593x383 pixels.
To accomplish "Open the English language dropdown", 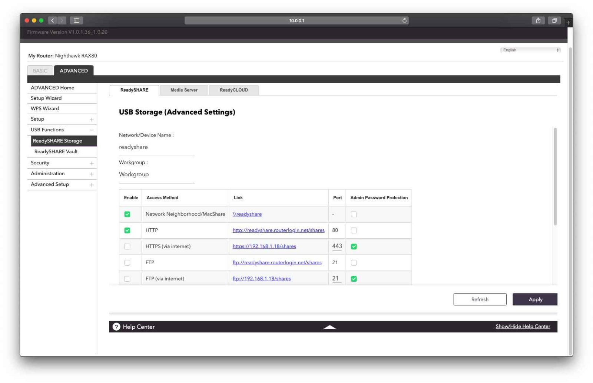I will 530,50.
